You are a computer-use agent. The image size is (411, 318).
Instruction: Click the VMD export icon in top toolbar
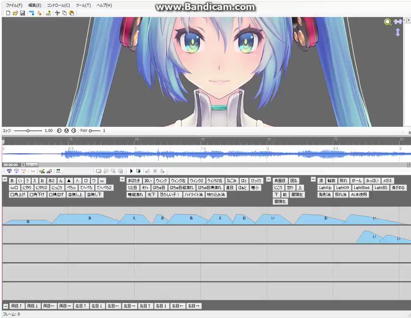coord(49,13)
